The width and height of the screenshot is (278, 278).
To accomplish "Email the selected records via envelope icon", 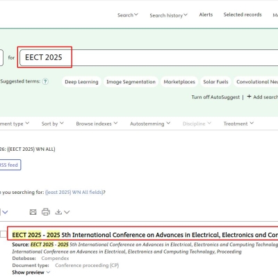I will coord(33,212).
